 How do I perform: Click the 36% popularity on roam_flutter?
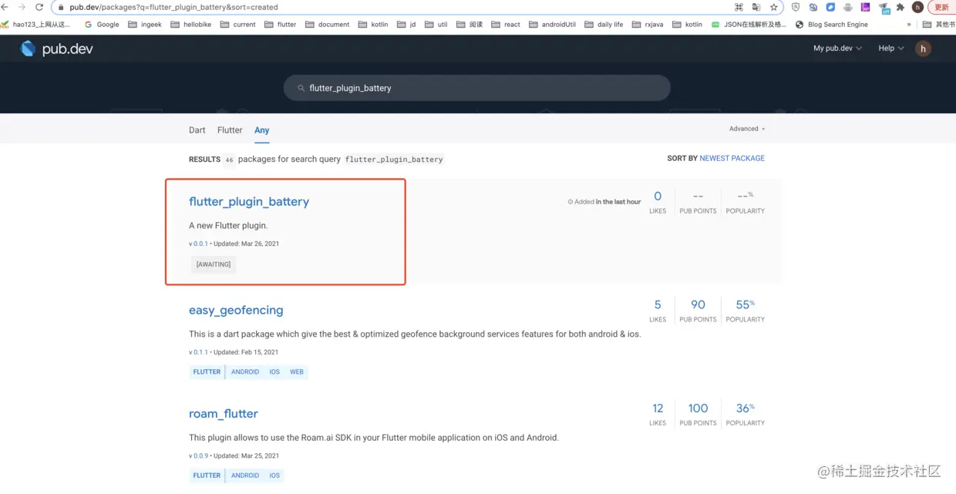[746, 408]
